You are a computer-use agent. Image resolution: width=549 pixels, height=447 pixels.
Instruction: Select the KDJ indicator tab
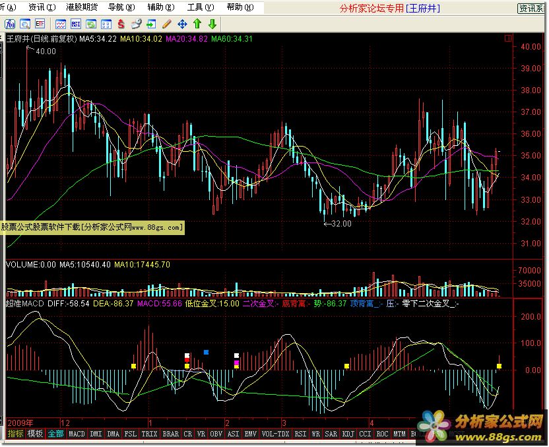pyautogui.click(x=348, y=434)
